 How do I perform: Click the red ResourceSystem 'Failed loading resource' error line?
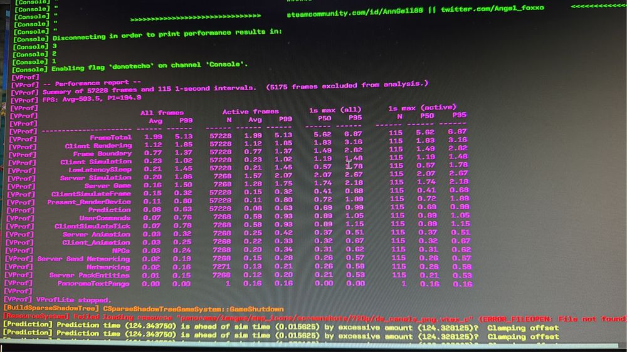[x=314, y=318]
